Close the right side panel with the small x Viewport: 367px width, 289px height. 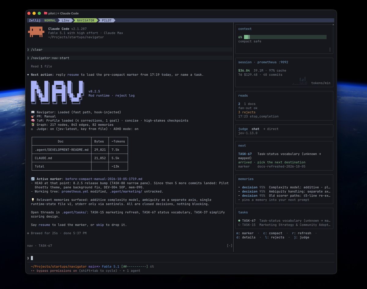click(333, 25)
